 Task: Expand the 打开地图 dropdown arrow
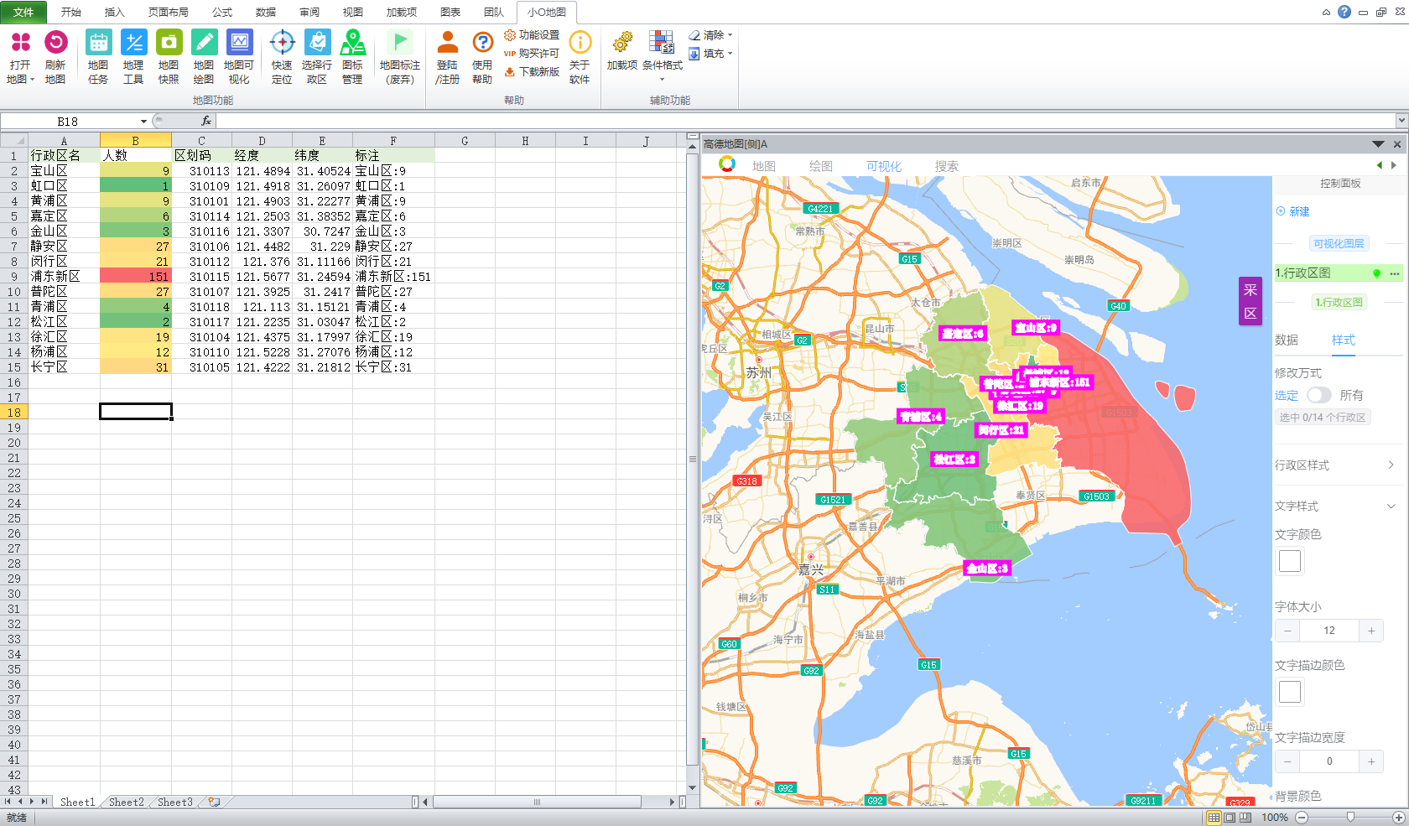(32, 81)
